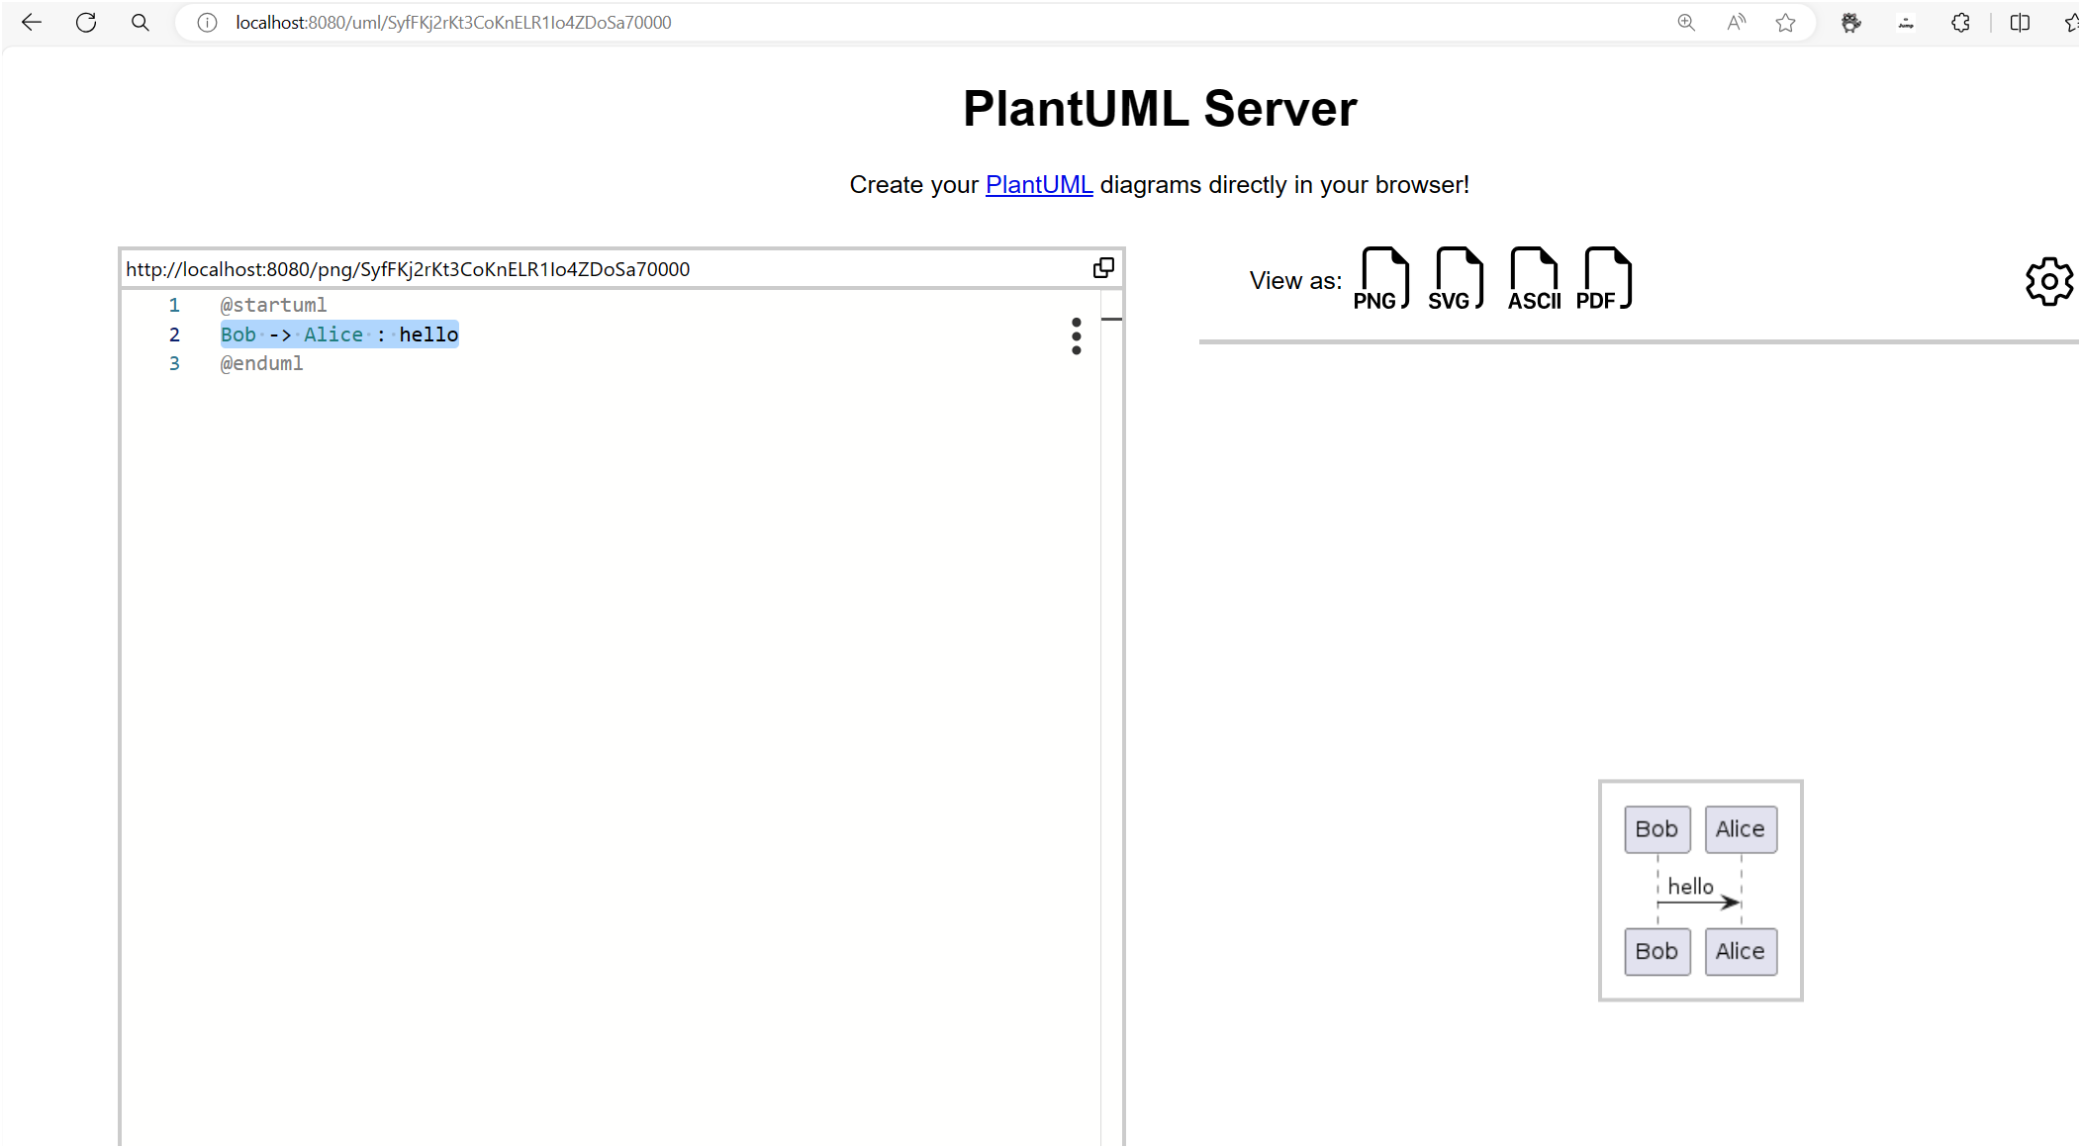2081x1148 pixels.
Task: Click the diagram URL input field
Action: point(594,269)
